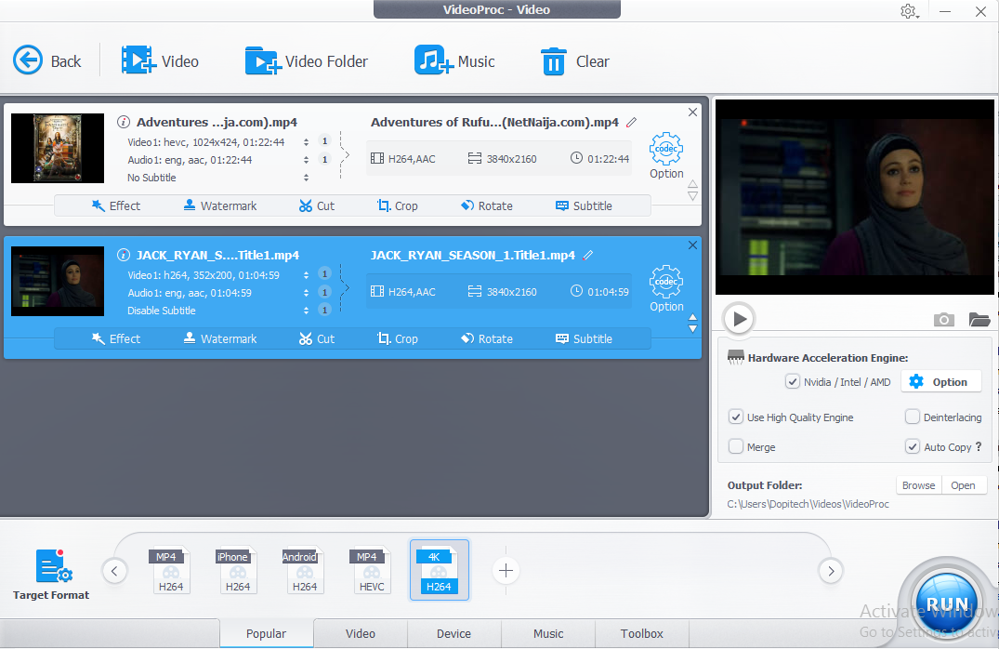Open the Effect editor for Adventures video
Screen dimensions: 999x649
click(x=116, y=205)
